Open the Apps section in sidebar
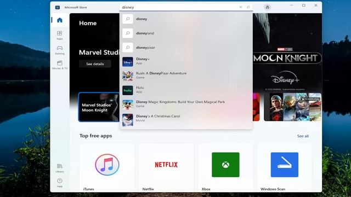Viewport: 351px width, 197px height. [60, 35]
